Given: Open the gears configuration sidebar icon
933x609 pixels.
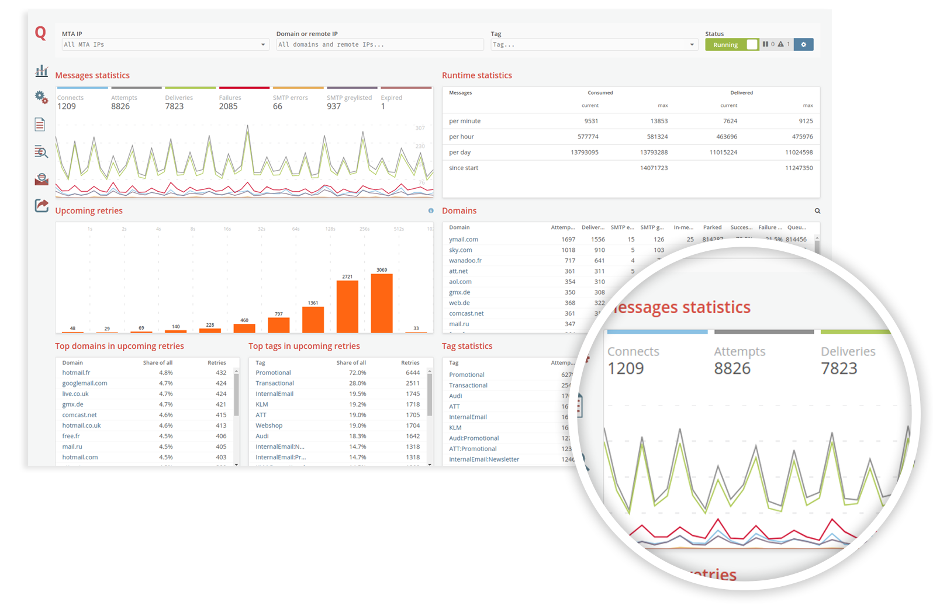Looking at the screenshot, I should point(41,97).
